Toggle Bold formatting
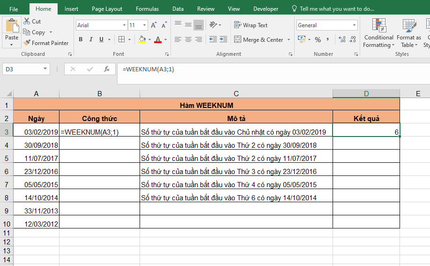This screenshot has width=430, height=266. tap(81, 40)
